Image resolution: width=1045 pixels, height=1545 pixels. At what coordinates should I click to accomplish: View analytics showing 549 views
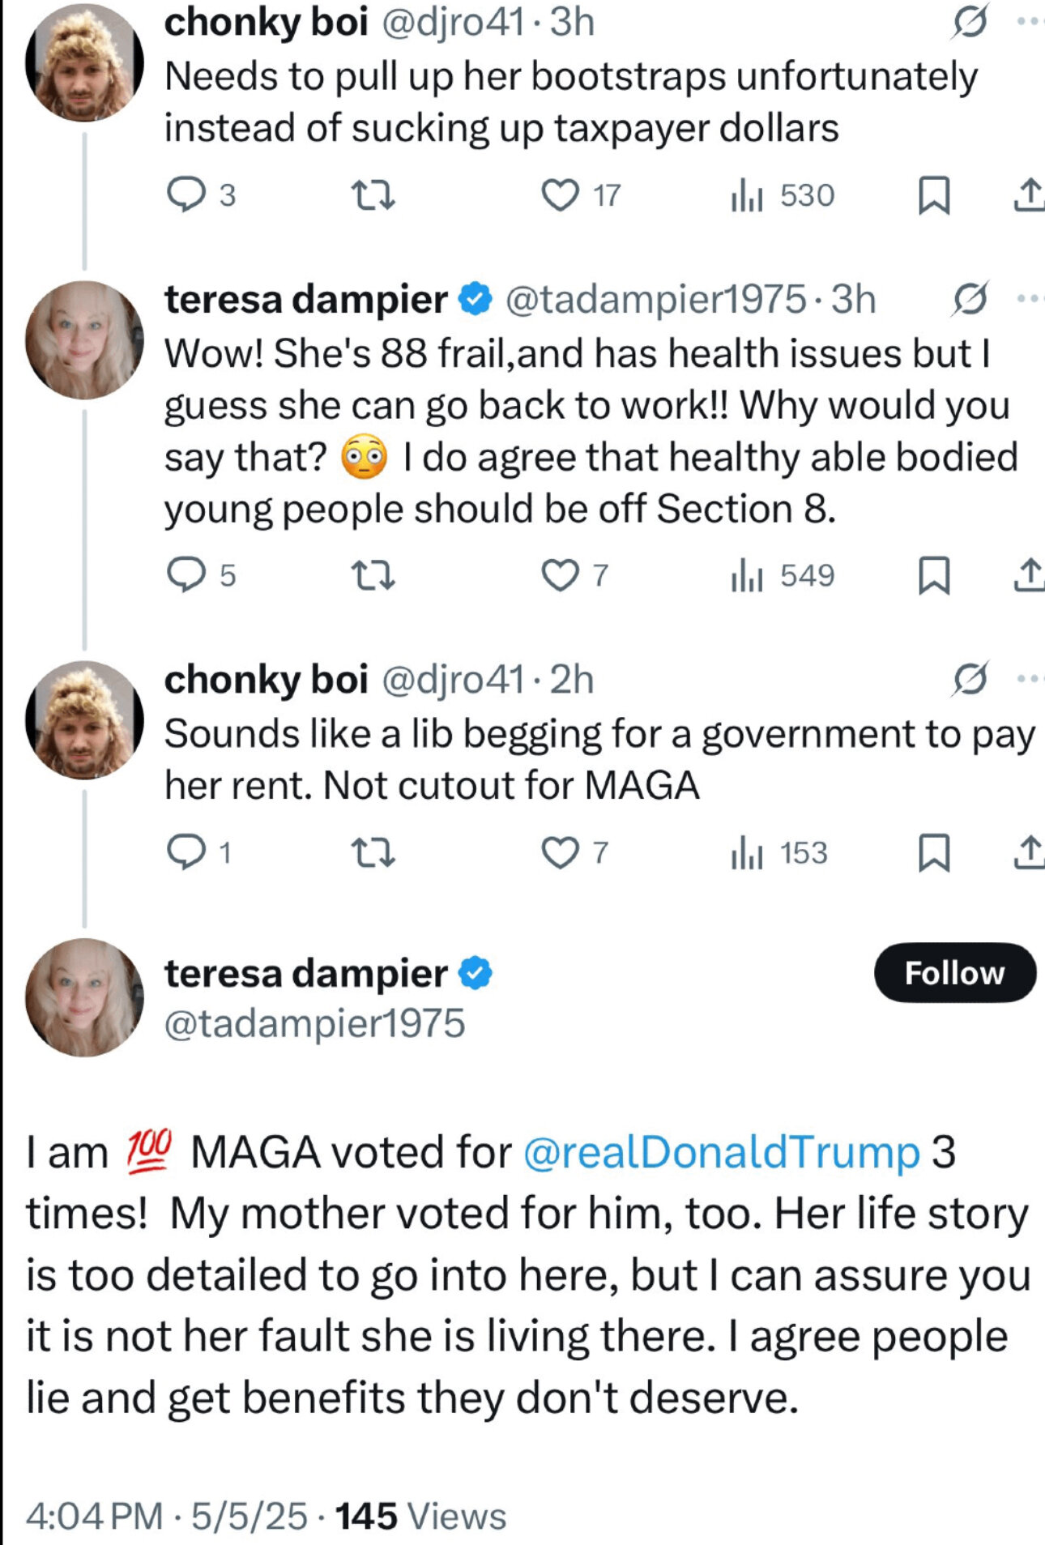click(782, 576)
